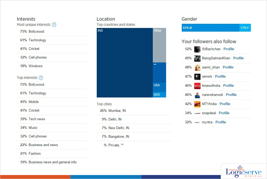The width and height of the screenshot is (267, 179).
Task: Click timesofindia TOI logo icon
Action: point(197,86)
